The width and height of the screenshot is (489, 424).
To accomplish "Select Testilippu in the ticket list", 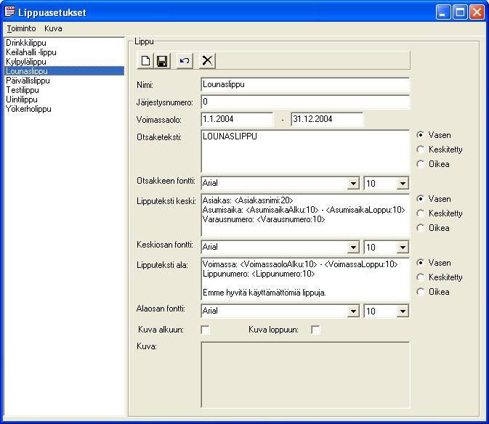I will (x=64, y=90).
